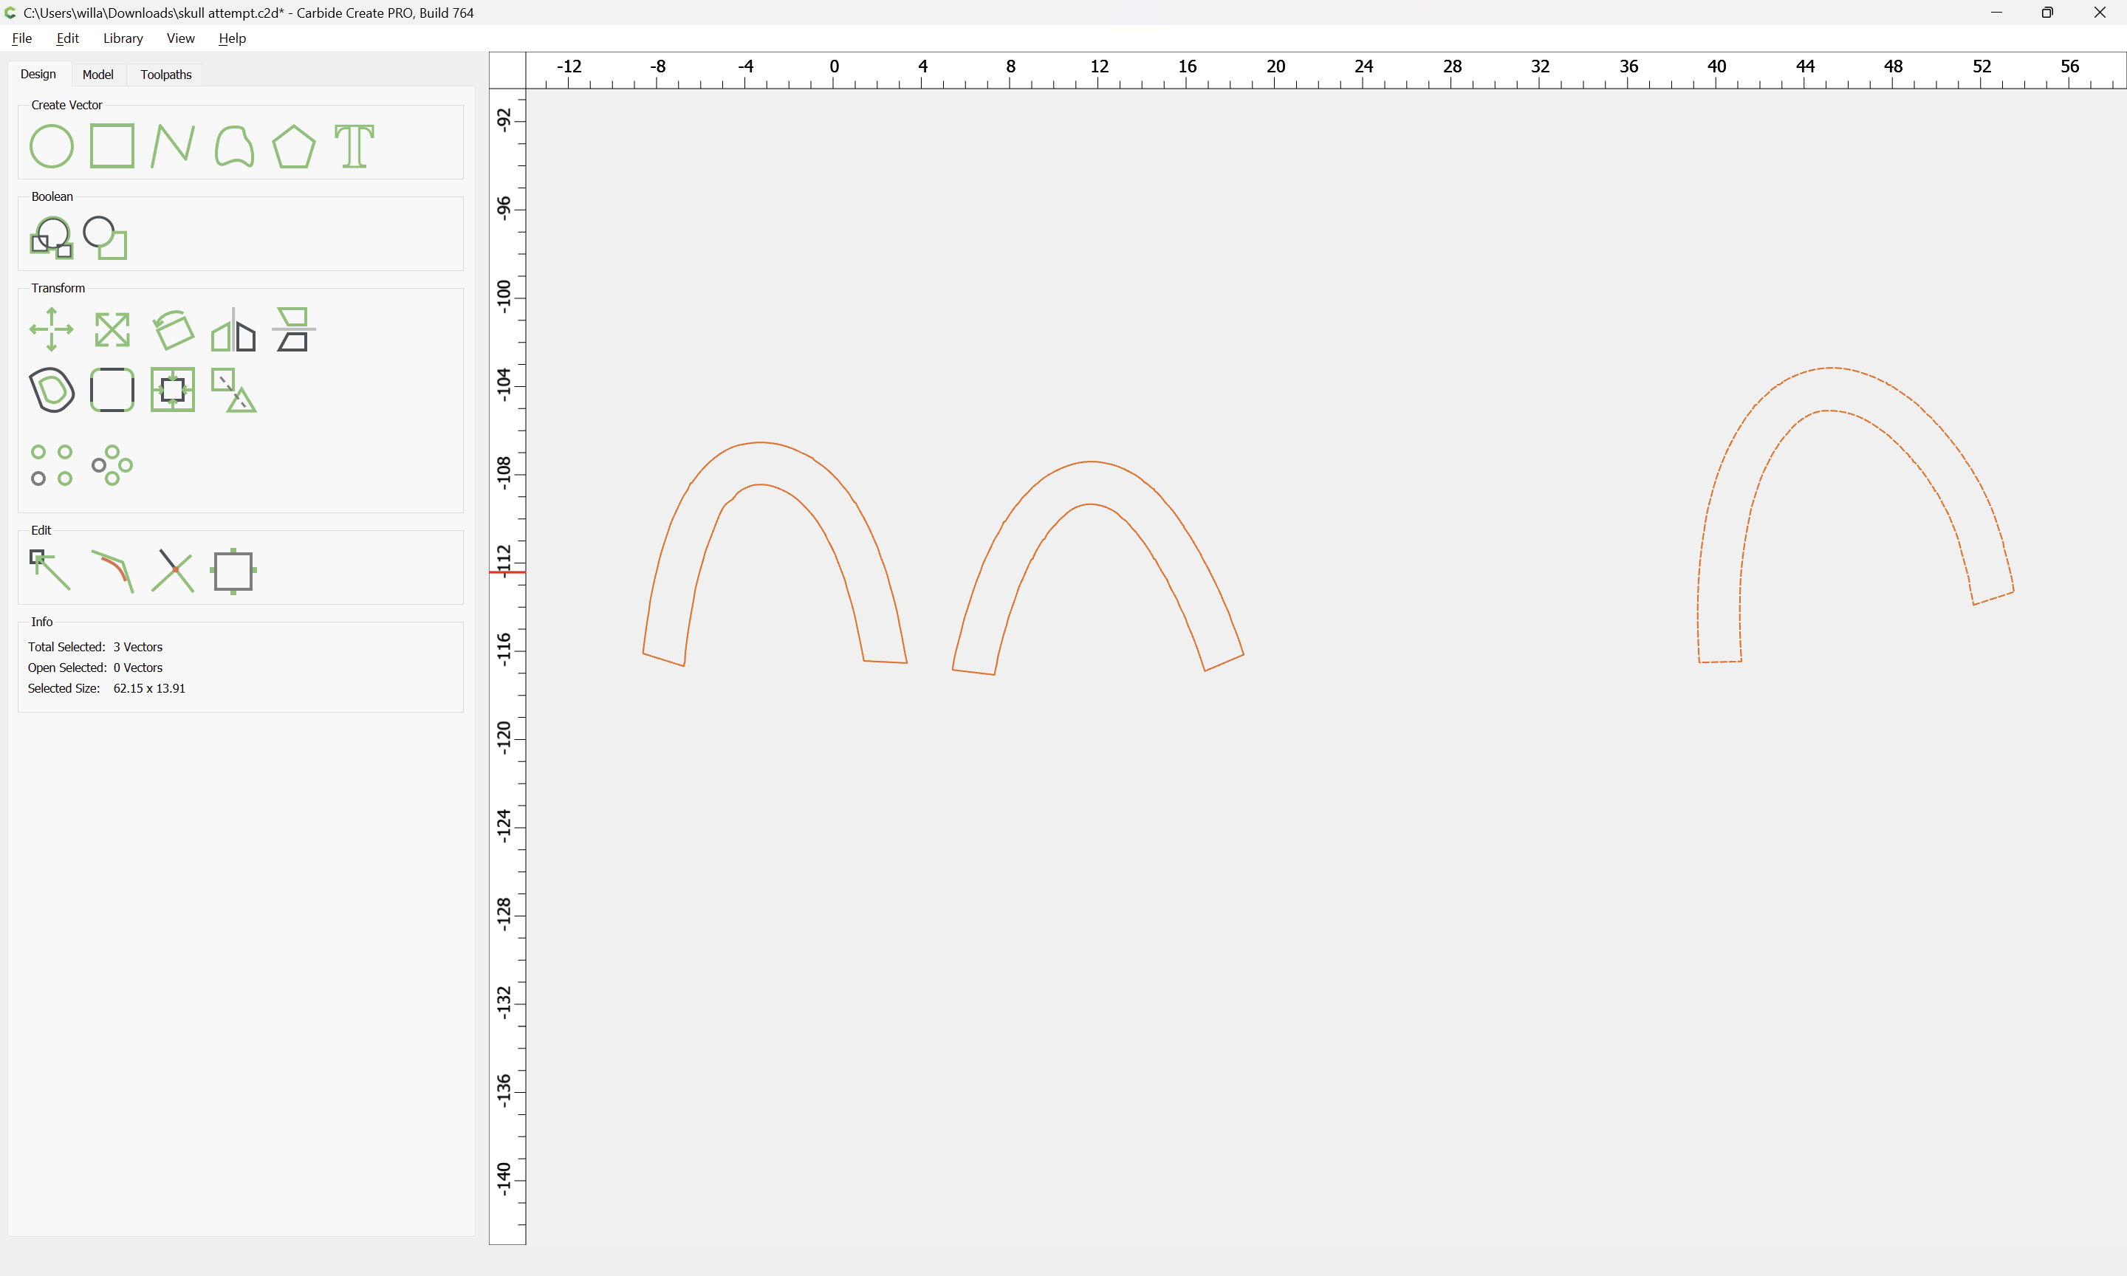Select the Rectangle vector tool
Image resolution: width=2127 pixels, height=1276 pixels.
click(x=112, y=145)
